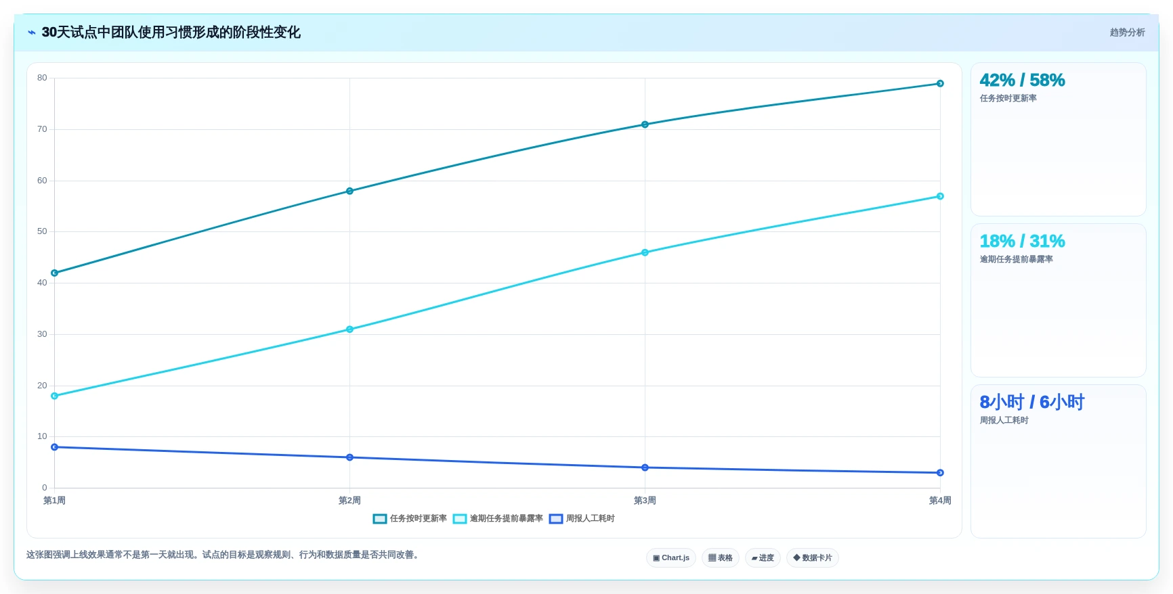This screenshot has width=1173, height=594.
Task: Click the 任务按时更新率 point at 第1周
Action: (55, 273)
